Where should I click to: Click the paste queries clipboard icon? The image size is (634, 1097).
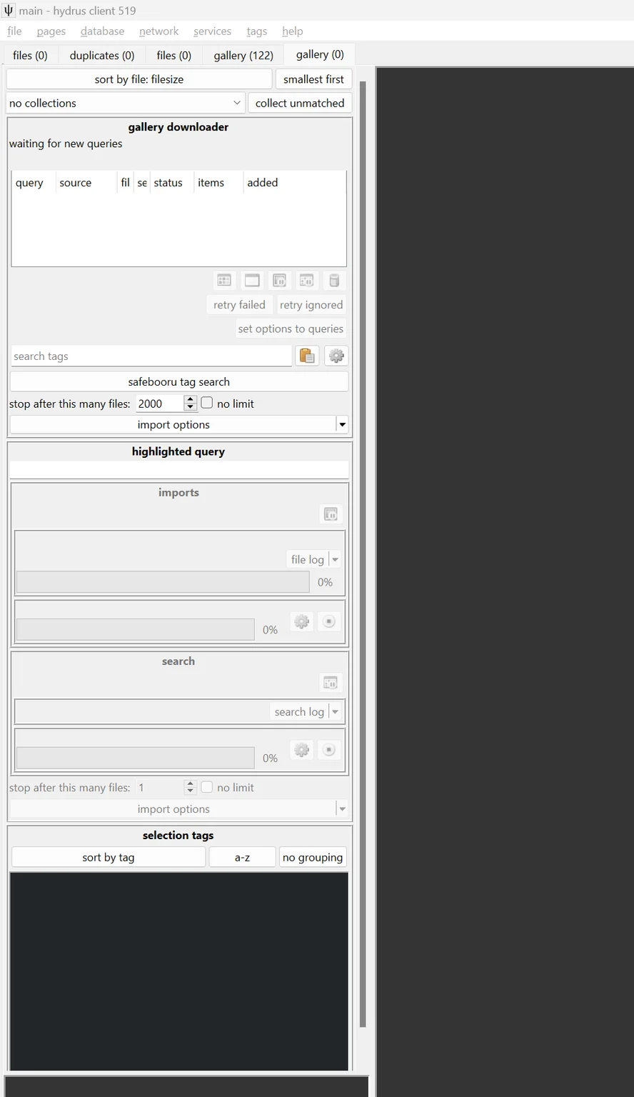[x=307, y=356]
